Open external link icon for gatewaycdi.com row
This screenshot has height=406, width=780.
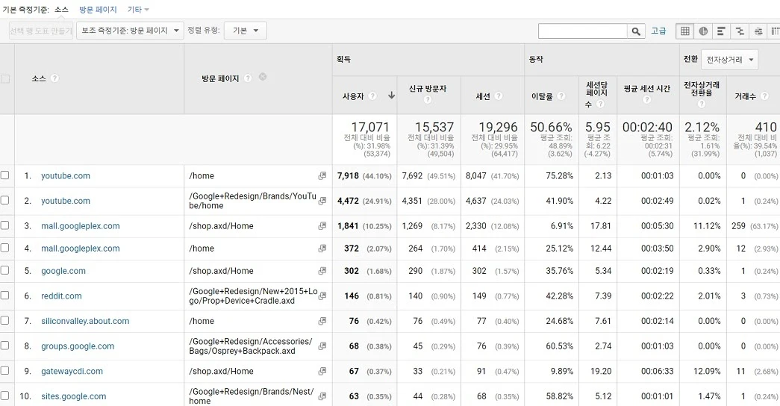click(x=322, y=371)
